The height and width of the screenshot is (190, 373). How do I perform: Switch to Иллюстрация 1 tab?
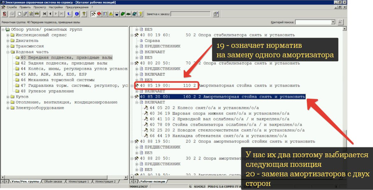point(79,181)
